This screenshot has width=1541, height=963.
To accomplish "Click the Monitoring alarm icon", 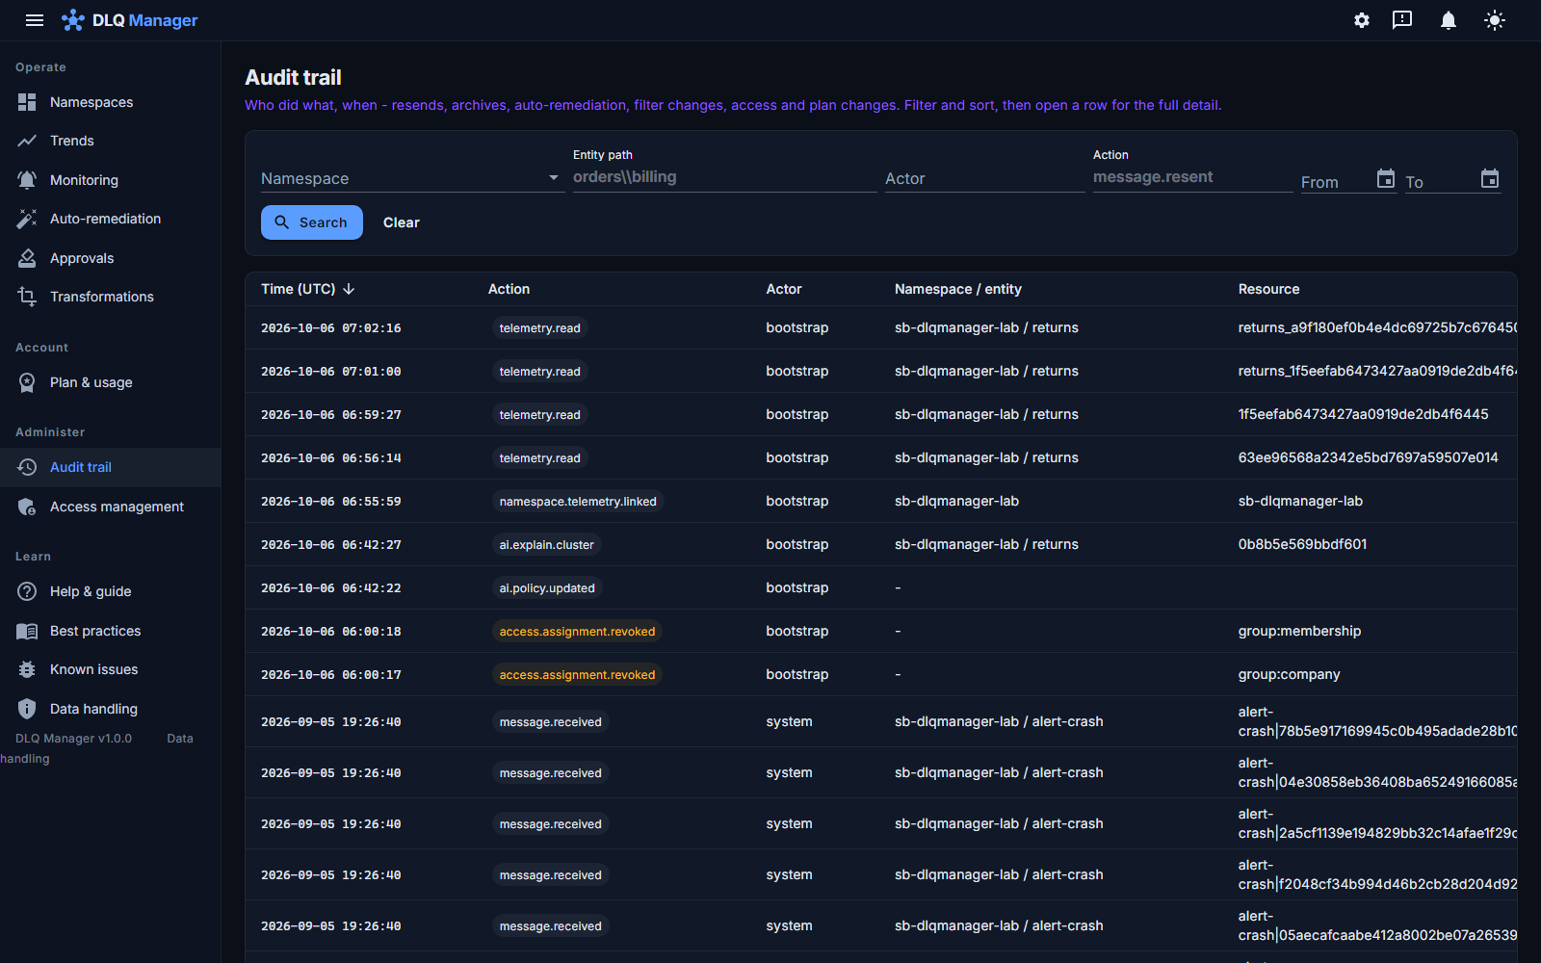I will tap(27, 180).
